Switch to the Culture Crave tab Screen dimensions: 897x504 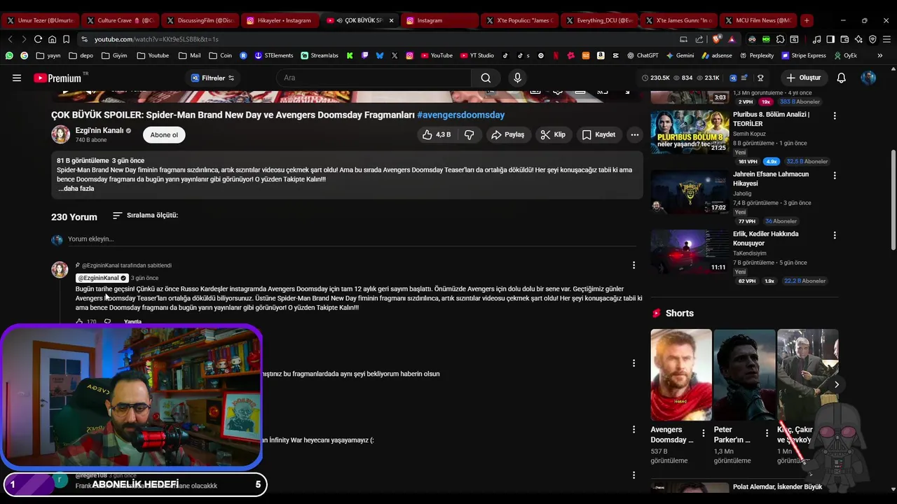120,20
